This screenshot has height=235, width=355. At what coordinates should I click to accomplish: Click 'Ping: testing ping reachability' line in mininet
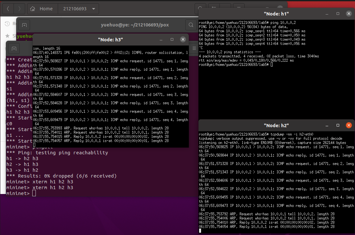(x=57, y=153)
